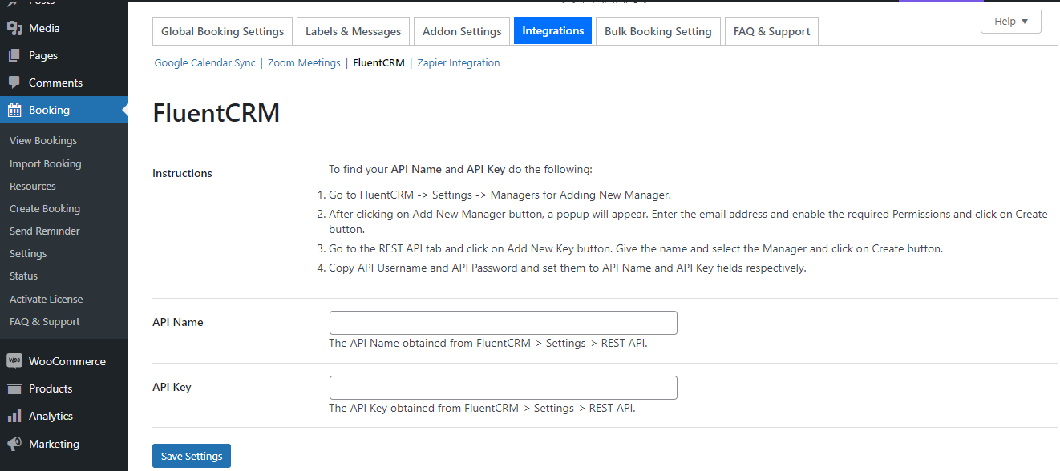This screenshot has width=1060, height=471.
Task: Open Status submenu item
Action: coord(24,276)
